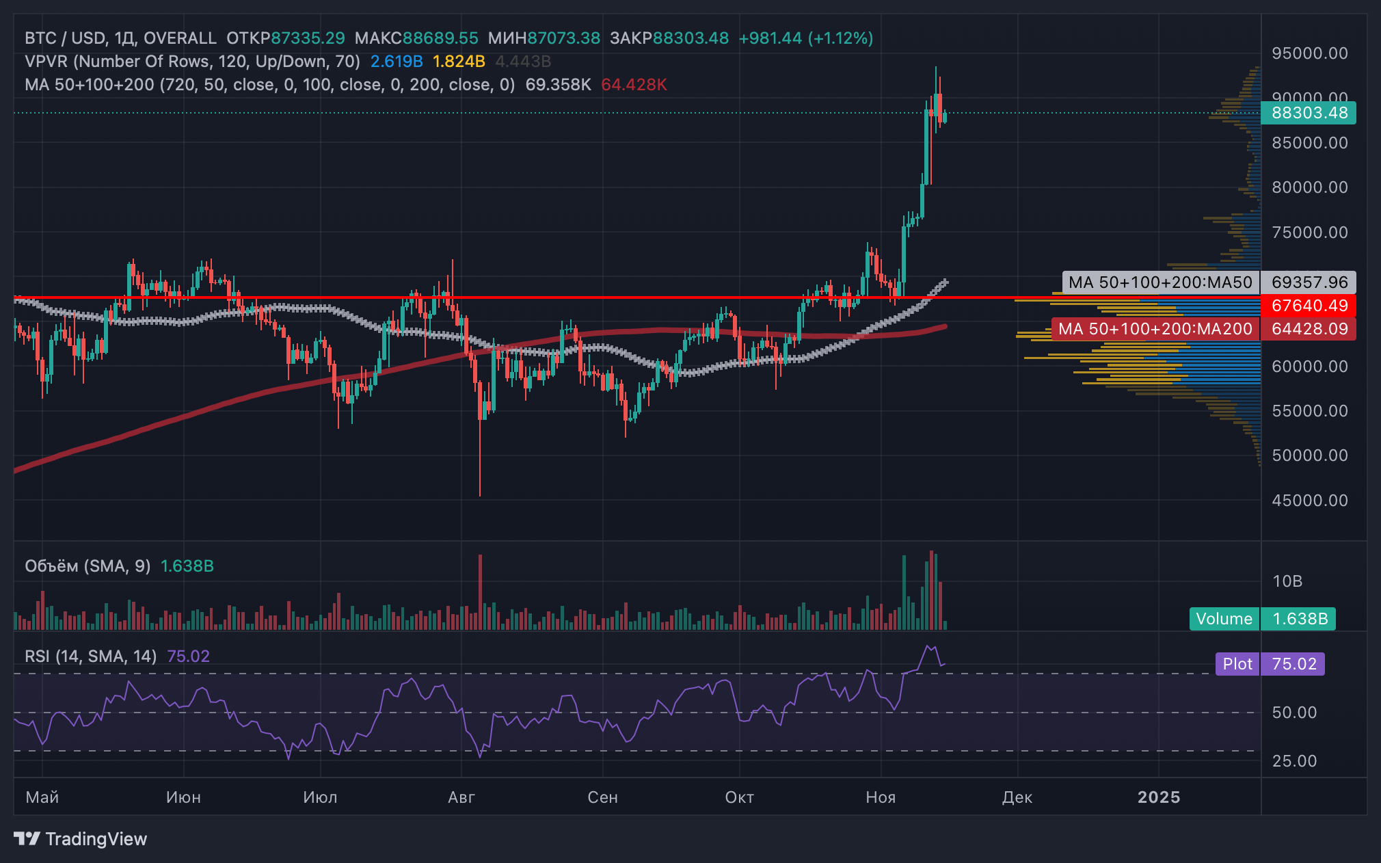Click the Авг label on time axis
1381x863 pixels.
461,797
